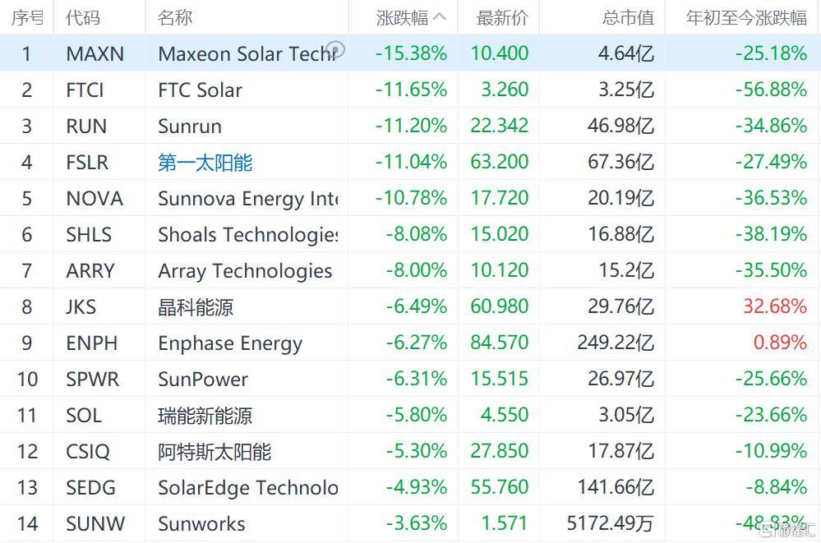
Task: Select the MAXN ticker row
Action: point(411,53)
